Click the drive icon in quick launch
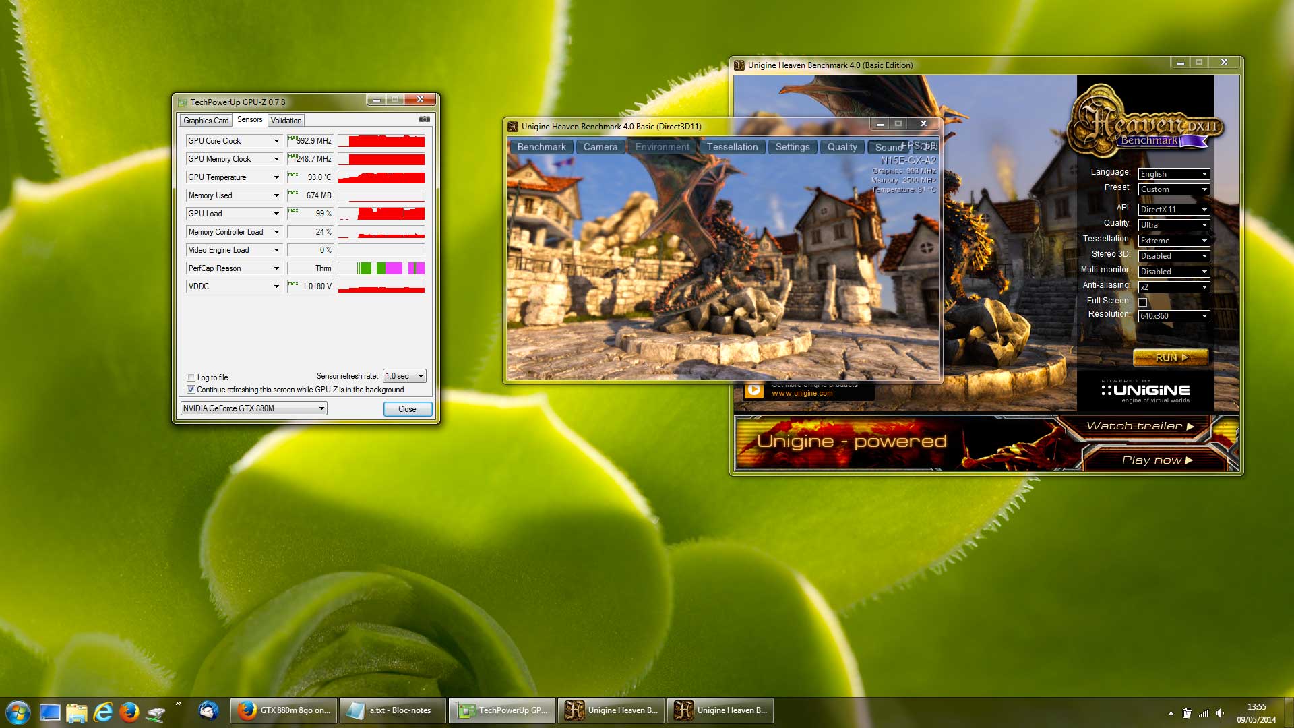This screenshot has height=728, width=1294. tap(156, 713)
